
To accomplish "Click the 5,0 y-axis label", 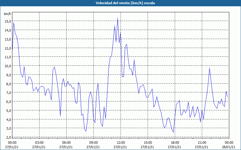I will tap(8, 111).
